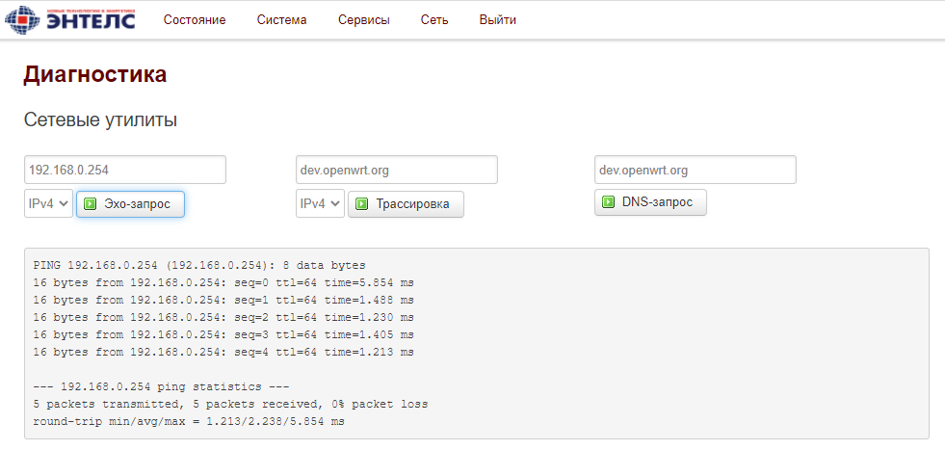Image resolution: width=945 pixels, height=450 pixels.
Task: Open the Сервисы menu
Action: click(363, 20)
